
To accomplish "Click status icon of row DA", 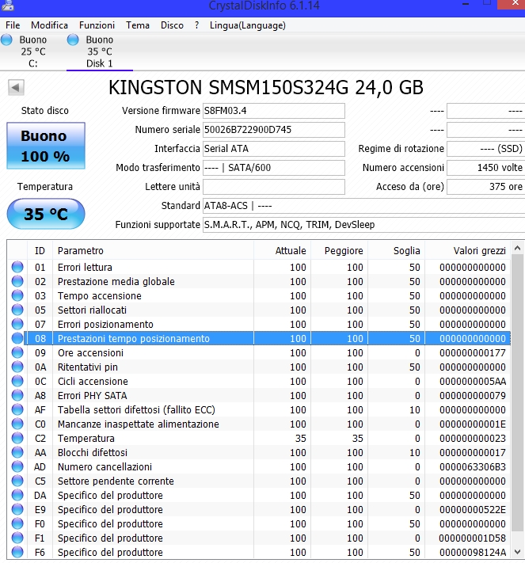I will pyautogui.click(x=17, y=495).
